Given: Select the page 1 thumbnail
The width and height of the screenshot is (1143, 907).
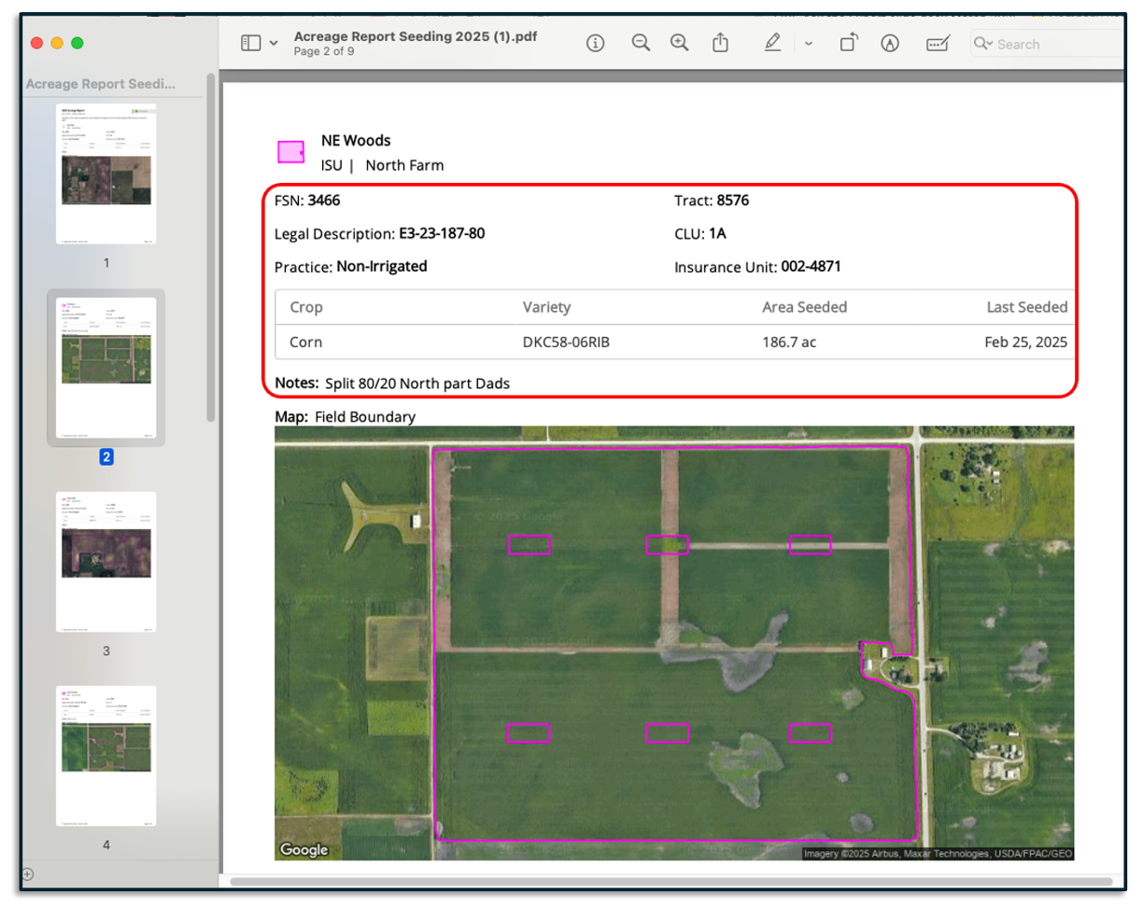Looking at the screenshot, I should pos(106,174).
